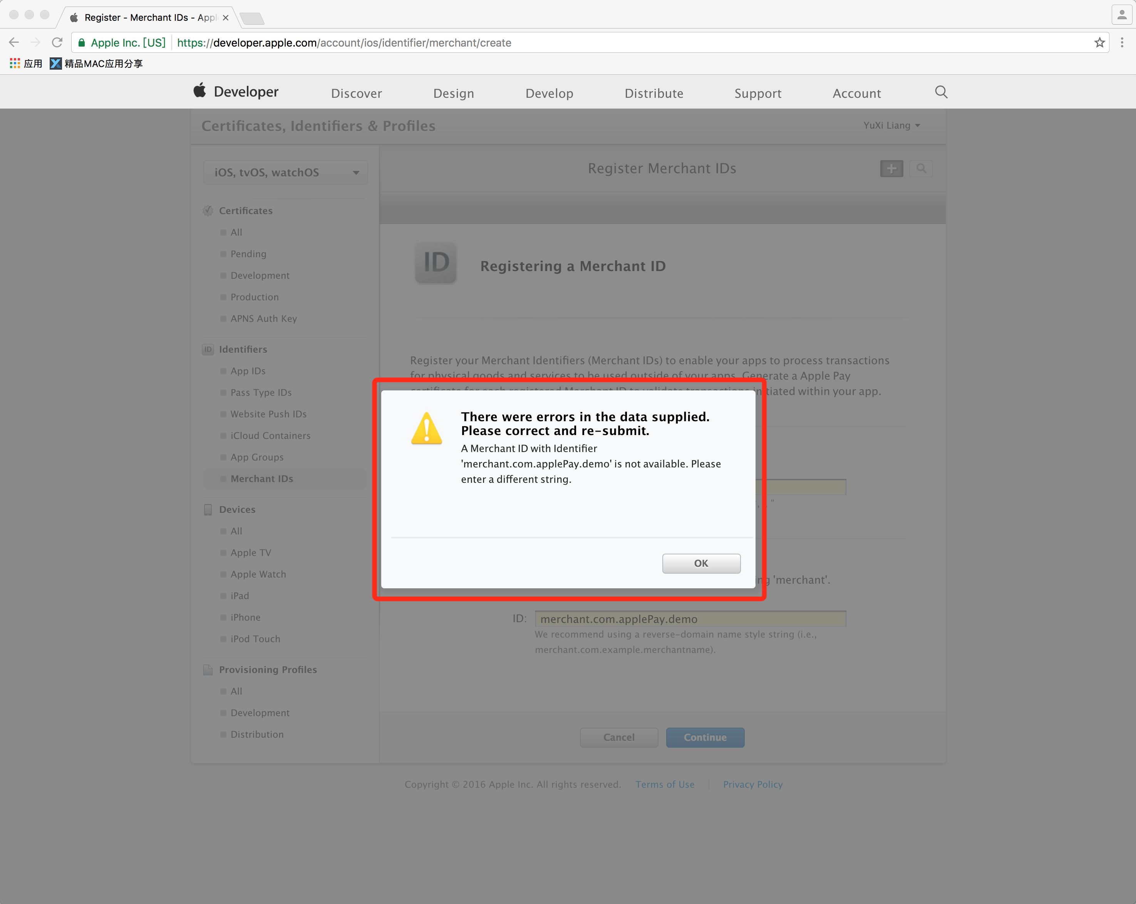Open the Chrome user profile icon
The image size is (1136, 904).
(1121, 15)
